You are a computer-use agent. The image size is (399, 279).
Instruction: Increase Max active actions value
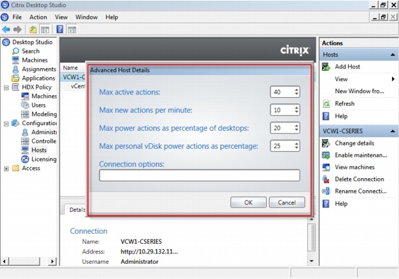coord(297,89)
